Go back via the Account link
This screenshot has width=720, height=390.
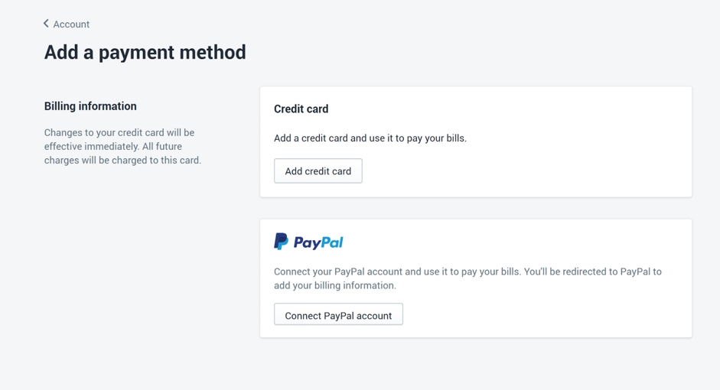tap(71, 24)
